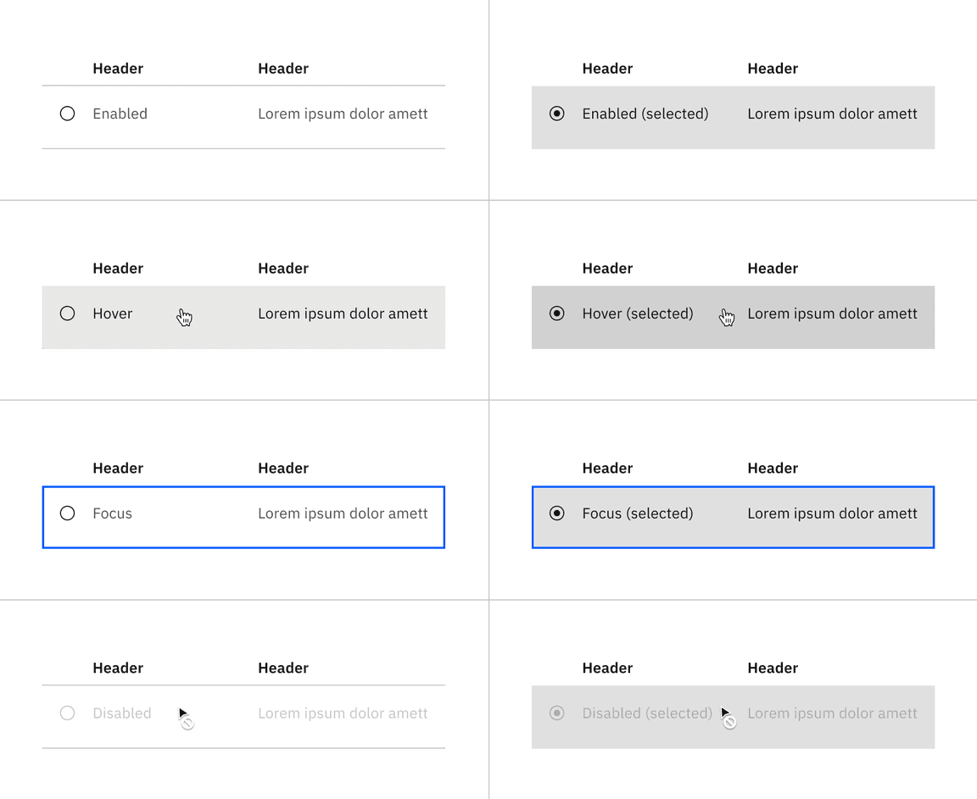Click the "Enabled (selected)" cell text

pyautogui.click(x=645, y=114)
